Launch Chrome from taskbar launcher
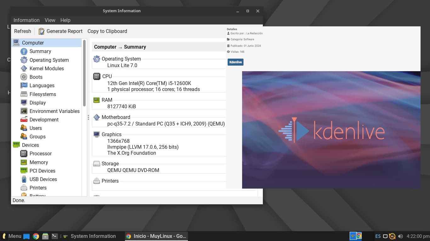The height and width of the screenshot is (241, 430). pos(36,236)
